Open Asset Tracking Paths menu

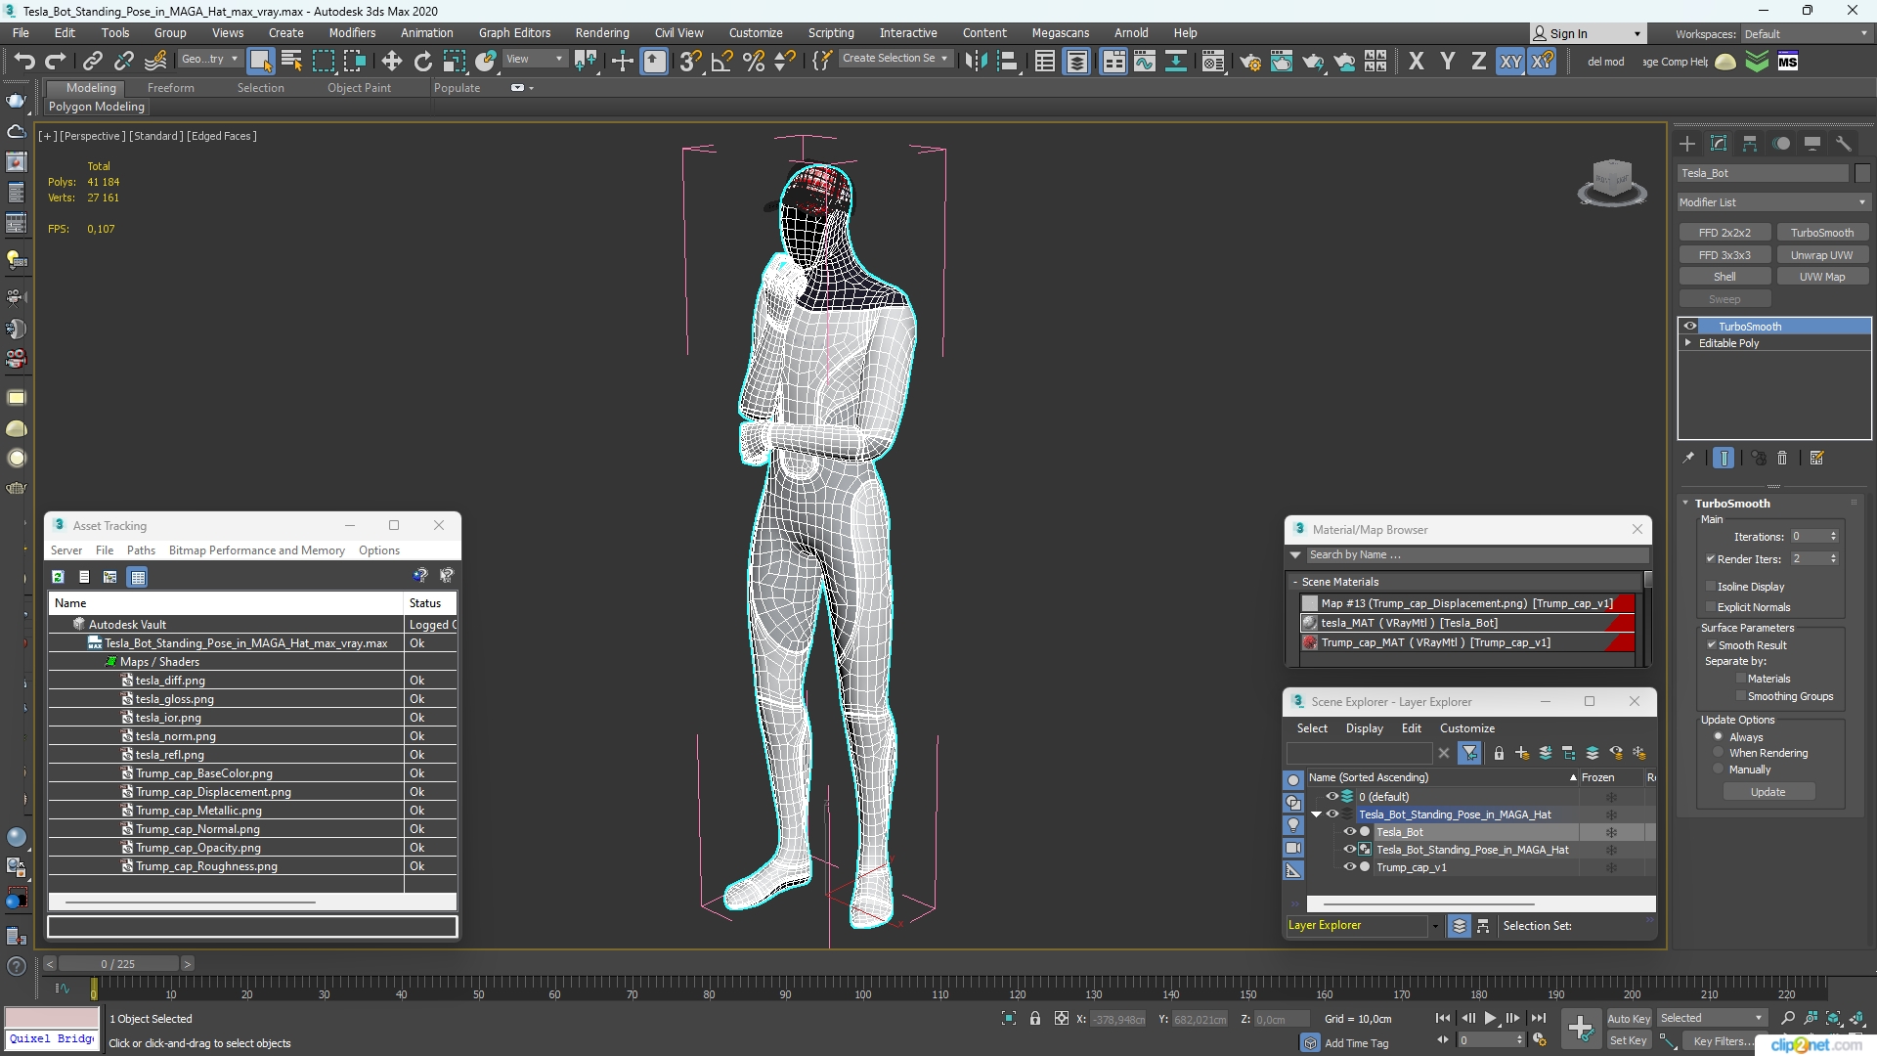click(x=141, y=550)
